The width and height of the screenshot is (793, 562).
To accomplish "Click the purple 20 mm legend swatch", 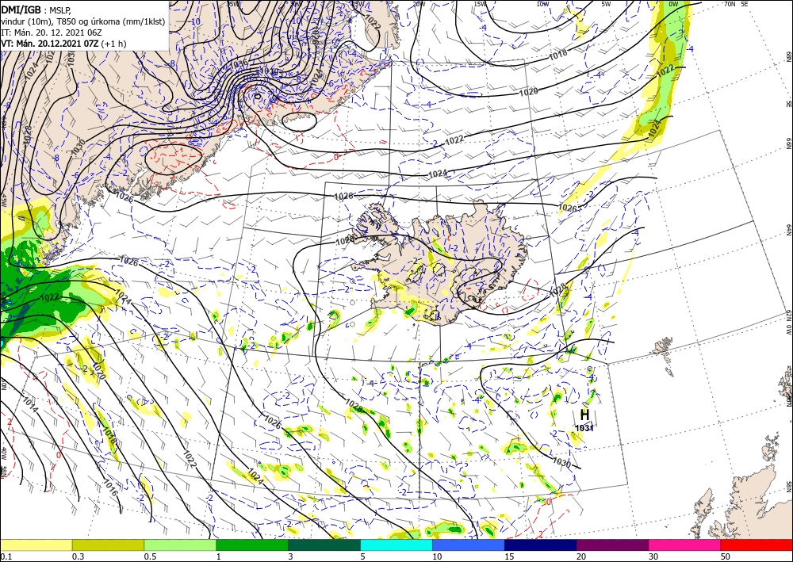I will [612, 545].
